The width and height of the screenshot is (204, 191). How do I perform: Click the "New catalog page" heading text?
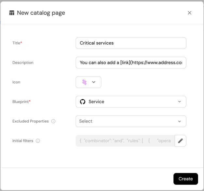tap(41, 13)
